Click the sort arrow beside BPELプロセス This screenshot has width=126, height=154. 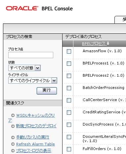(108, 43)
